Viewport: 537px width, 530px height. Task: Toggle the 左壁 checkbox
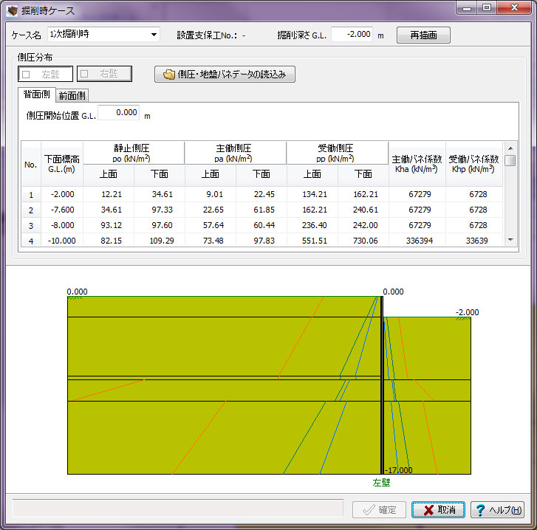45,74
